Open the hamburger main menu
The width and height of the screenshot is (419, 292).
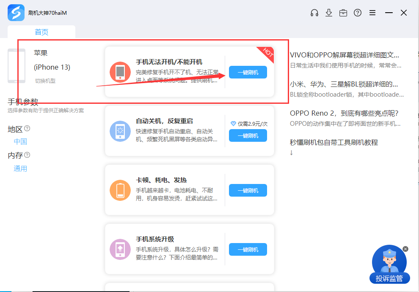pyautogui.click(x=372, y=13)
